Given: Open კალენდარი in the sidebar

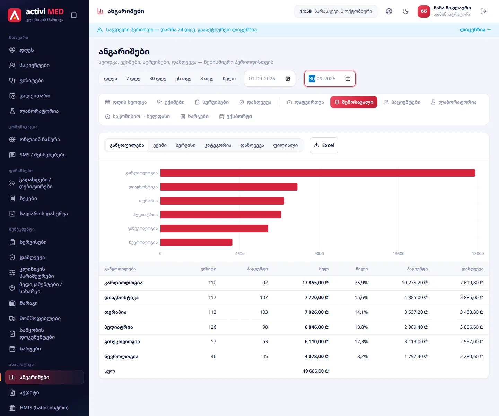Looking at the screenshot, I should (44, 96).
